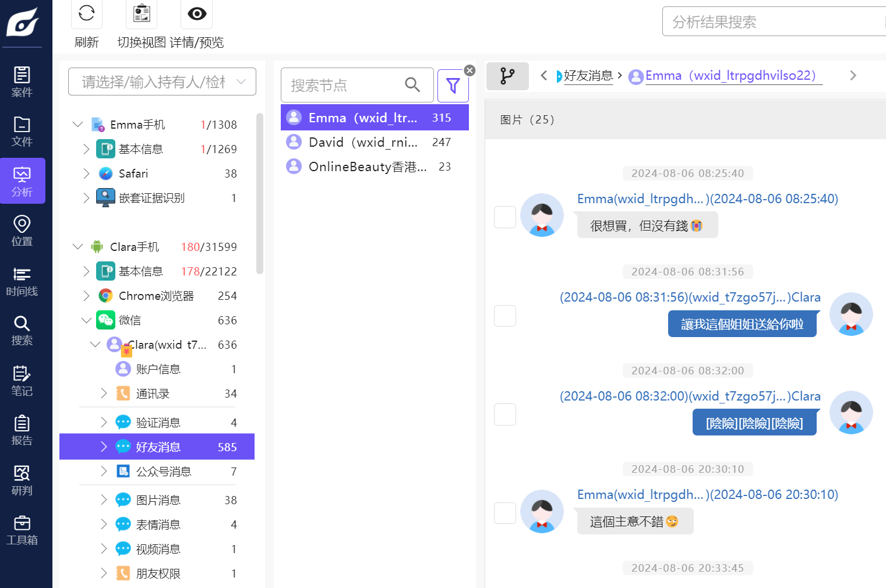Open the 位置 location sidebar icon

[22, 231]
